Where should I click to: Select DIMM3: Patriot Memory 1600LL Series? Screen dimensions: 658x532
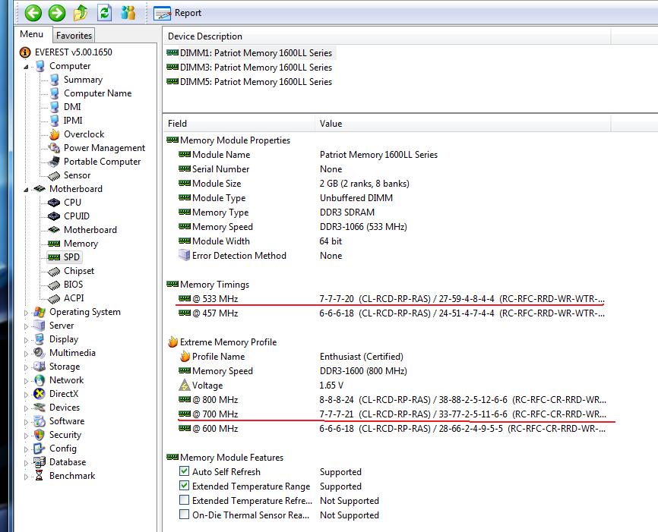coord(251,67)
